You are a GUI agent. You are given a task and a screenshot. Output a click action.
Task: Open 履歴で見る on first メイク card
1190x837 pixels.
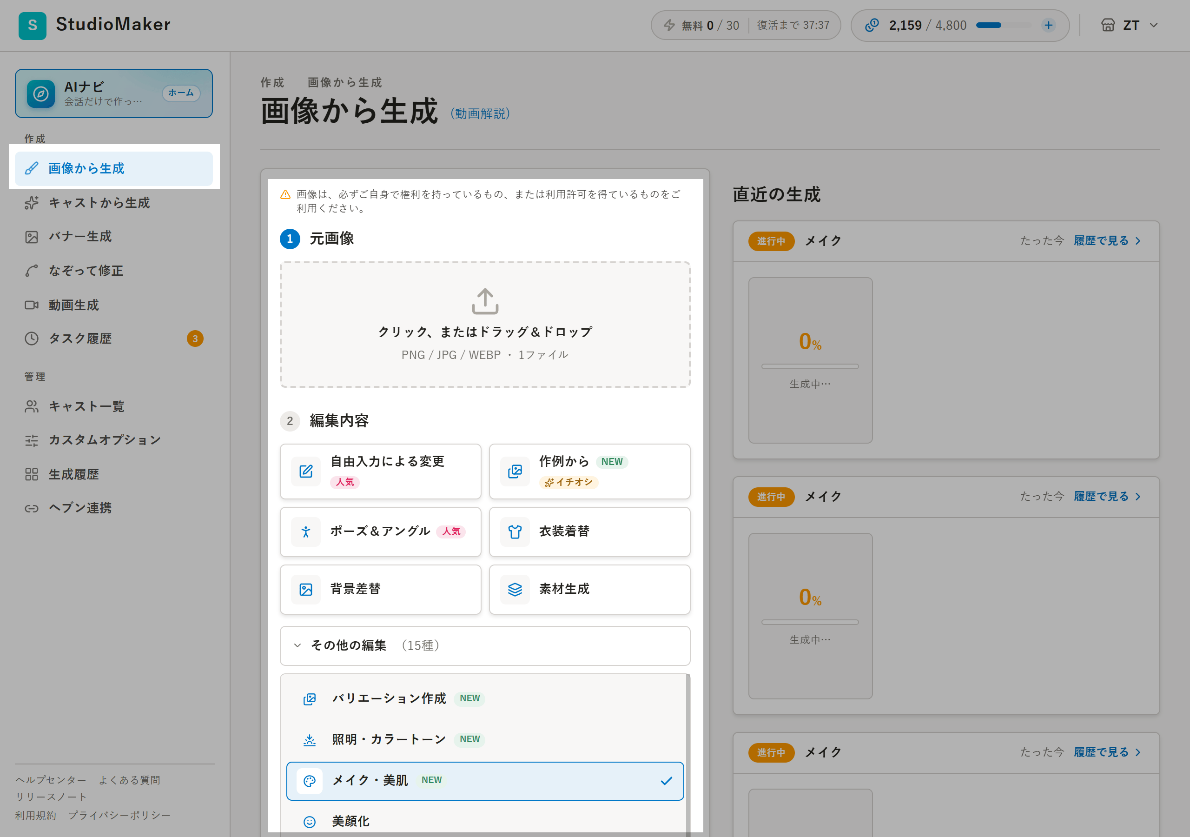point(1107,240)
